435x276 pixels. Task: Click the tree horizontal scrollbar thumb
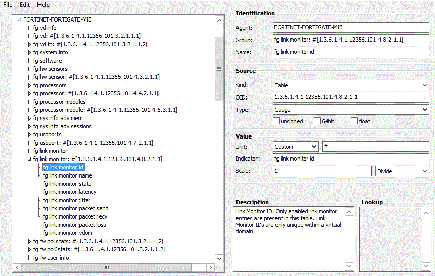(107, 267)
